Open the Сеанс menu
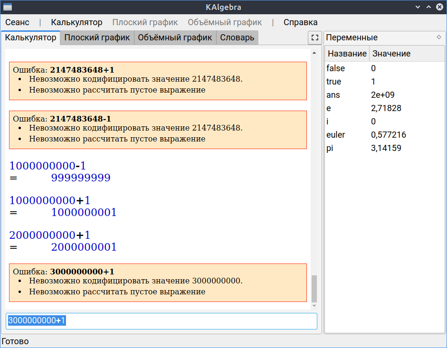This screenshot has width=447, height=348. (17, 22)
